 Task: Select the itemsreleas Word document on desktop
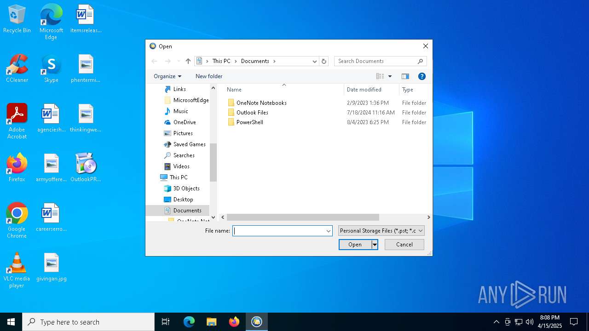tap(86, 19)
